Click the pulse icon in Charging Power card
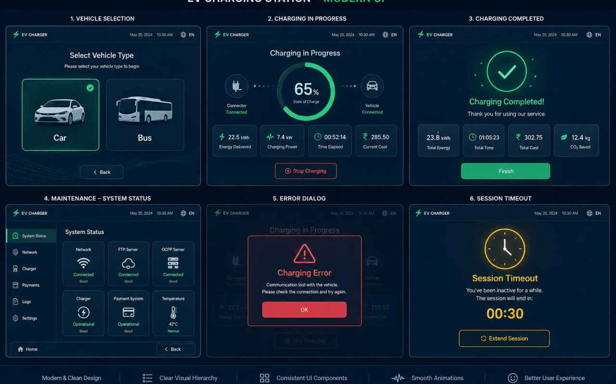This screenshot has height=384, width=616. [270, 137]
